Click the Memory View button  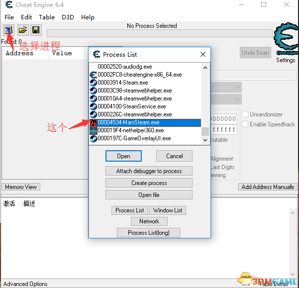pyautogui.click(x=21, y=187)
